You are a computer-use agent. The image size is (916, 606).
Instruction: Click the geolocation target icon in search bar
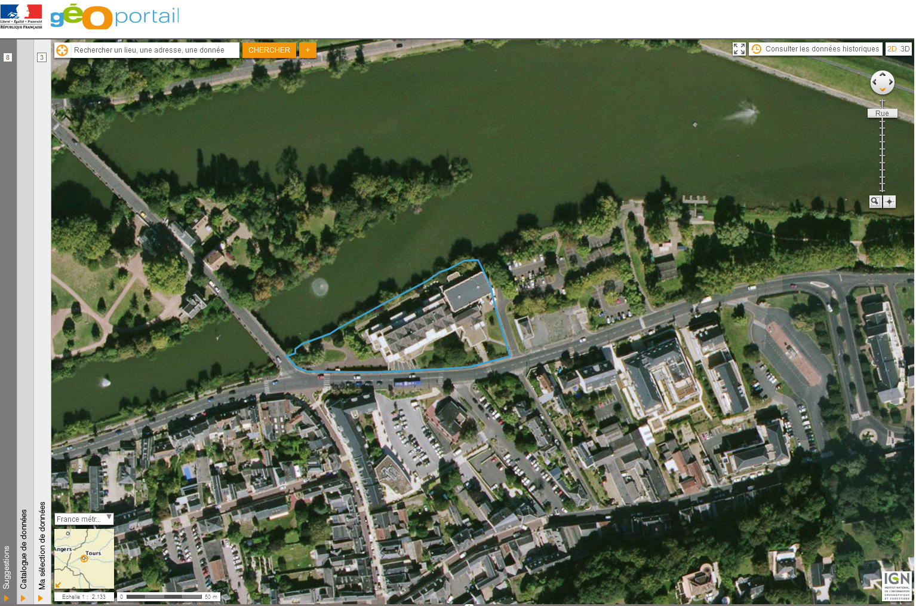pyautogui.click(x=62, y=50)
